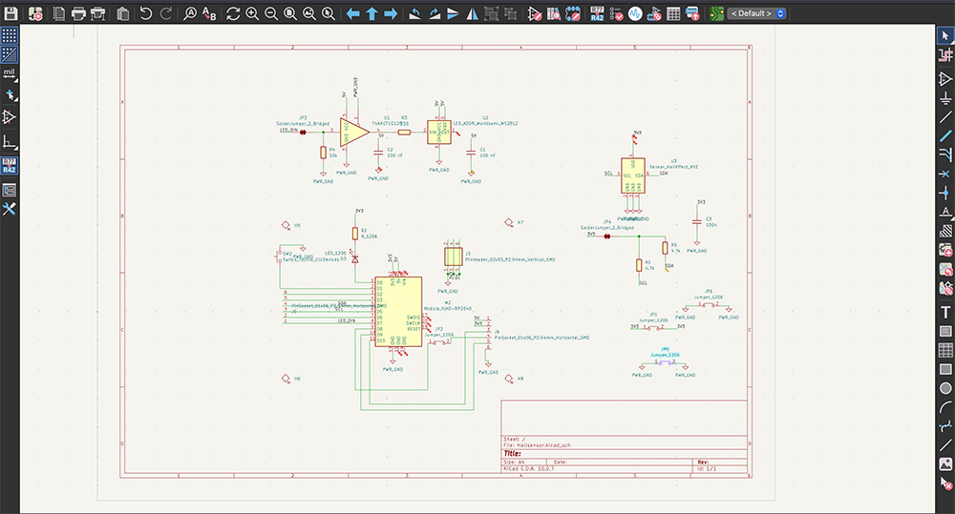Select the Add Text tool
Screen dimensions: 955x514
[945, 312]
